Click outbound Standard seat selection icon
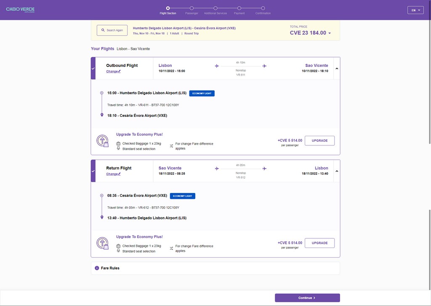Screen dimensions: 431x306 pos(118,148)
